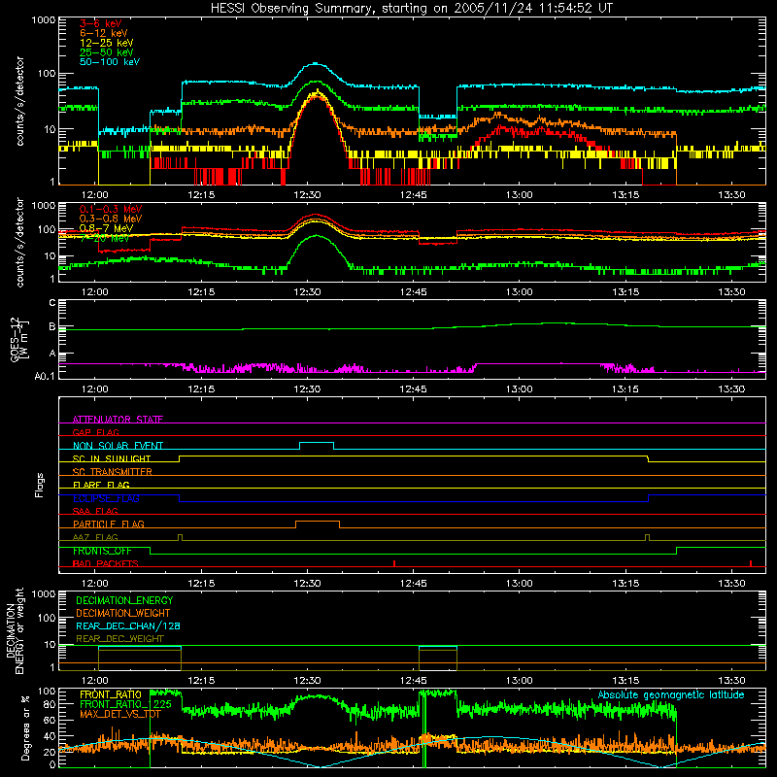Click the 0.1-0.3 MeV legend label

111,209
